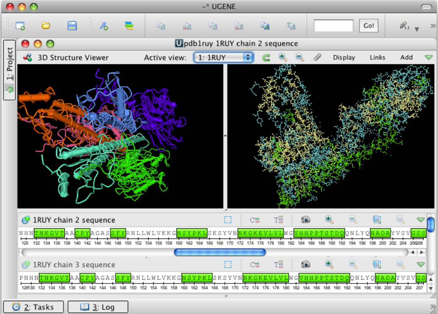Activate the selection tool on chain 2 toolbar
438x314 pixels.
[x=229, y=220]
